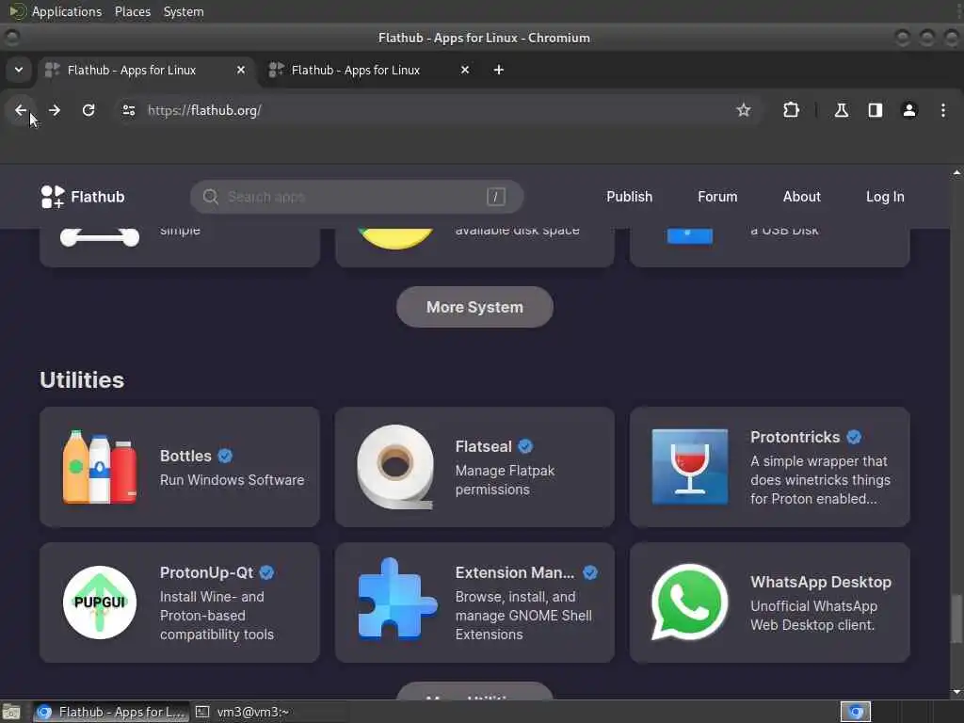Image resolution: width=964 pixels, height=723 pixels.
Task: Close the second Flathub tab
Action: [465, 70]
